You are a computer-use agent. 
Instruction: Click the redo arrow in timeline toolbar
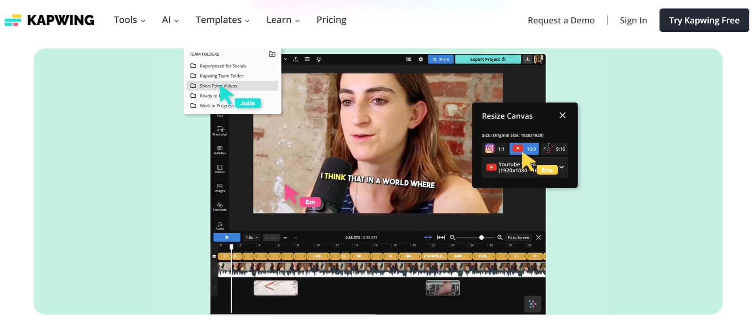click(295, 238)
